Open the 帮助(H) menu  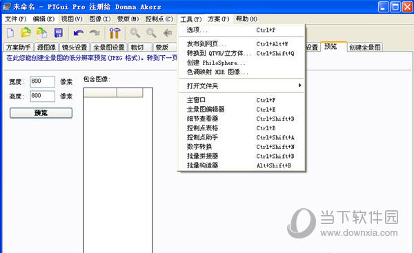tap(246, 19)
